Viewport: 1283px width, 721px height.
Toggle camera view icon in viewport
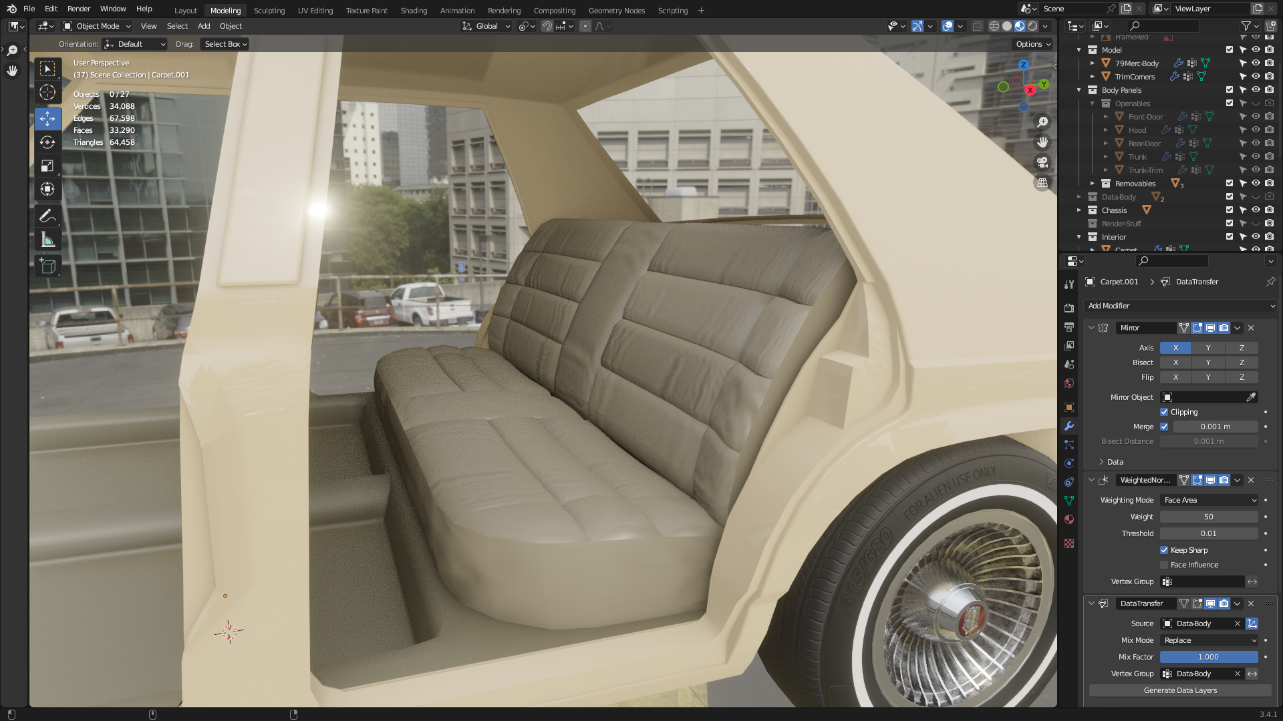click(1042, 162)
